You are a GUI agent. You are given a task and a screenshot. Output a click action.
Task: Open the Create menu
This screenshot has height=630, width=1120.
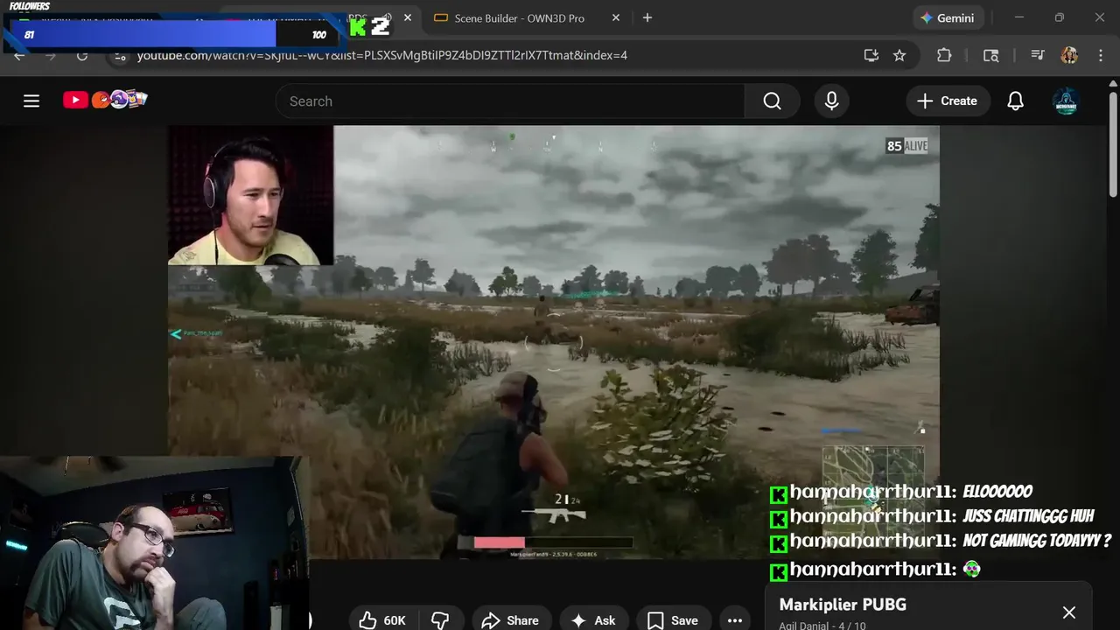click(947, 101)
